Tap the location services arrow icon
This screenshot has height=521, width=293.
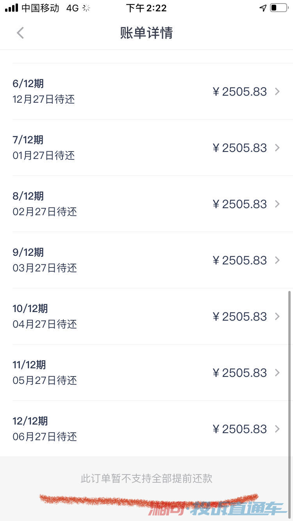point(263,8)
